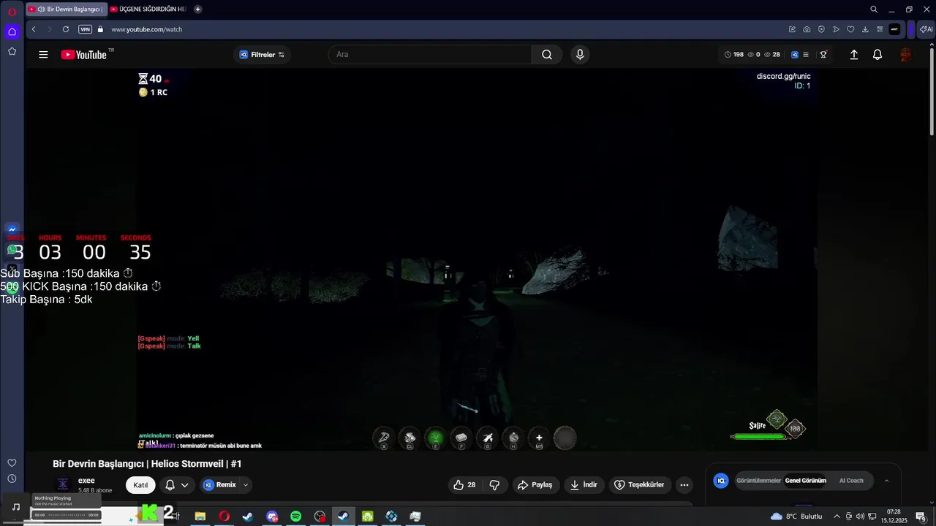The width and height of the screenshot is (936, 526).
Task: Open the sidebar music player icon
Action: pyautogui.click(x=15, y=506)
